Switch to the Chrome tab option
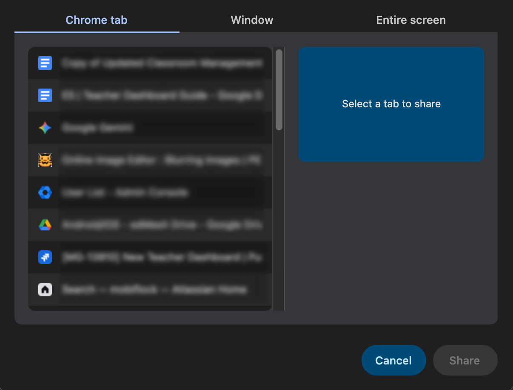 (97, 20)
